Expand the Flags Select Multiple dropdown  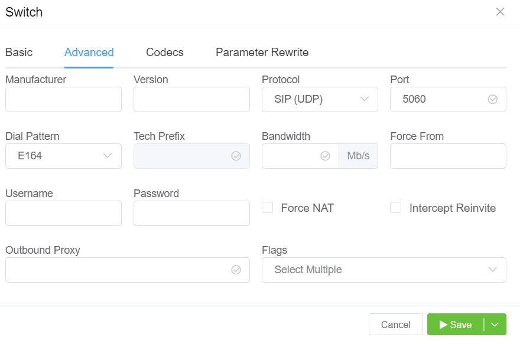(x=383, y=270)
